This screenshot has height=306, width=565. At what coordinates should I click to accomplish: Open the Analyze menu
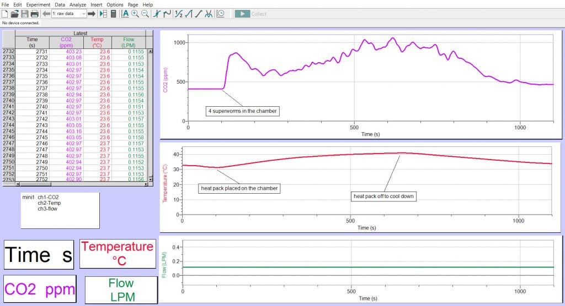[x=78, y=4]
